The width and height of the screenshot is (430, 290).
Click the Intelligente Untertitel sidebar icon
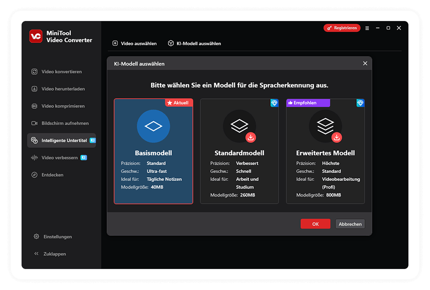click(34, 140)
